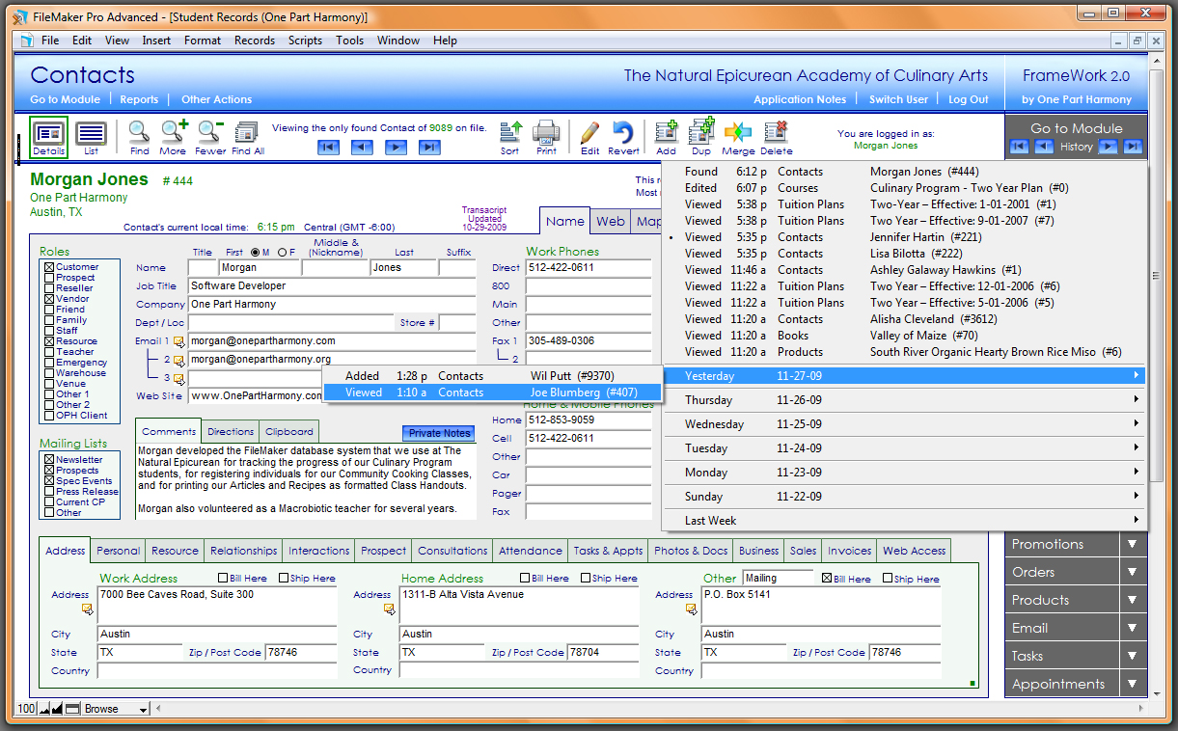
Task: Select Jennifer Hartin (#221) history row
Action: click(904, 237)
